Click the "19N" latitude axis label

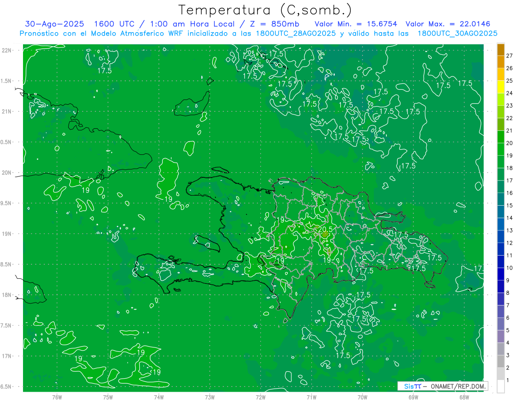[7, 234]
